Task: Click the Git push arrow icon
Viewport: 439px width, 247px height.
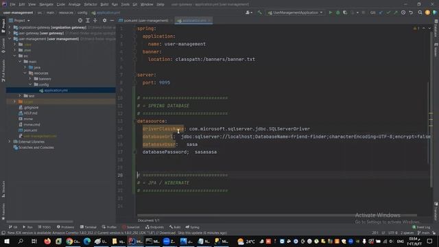Action: [396, 12]
